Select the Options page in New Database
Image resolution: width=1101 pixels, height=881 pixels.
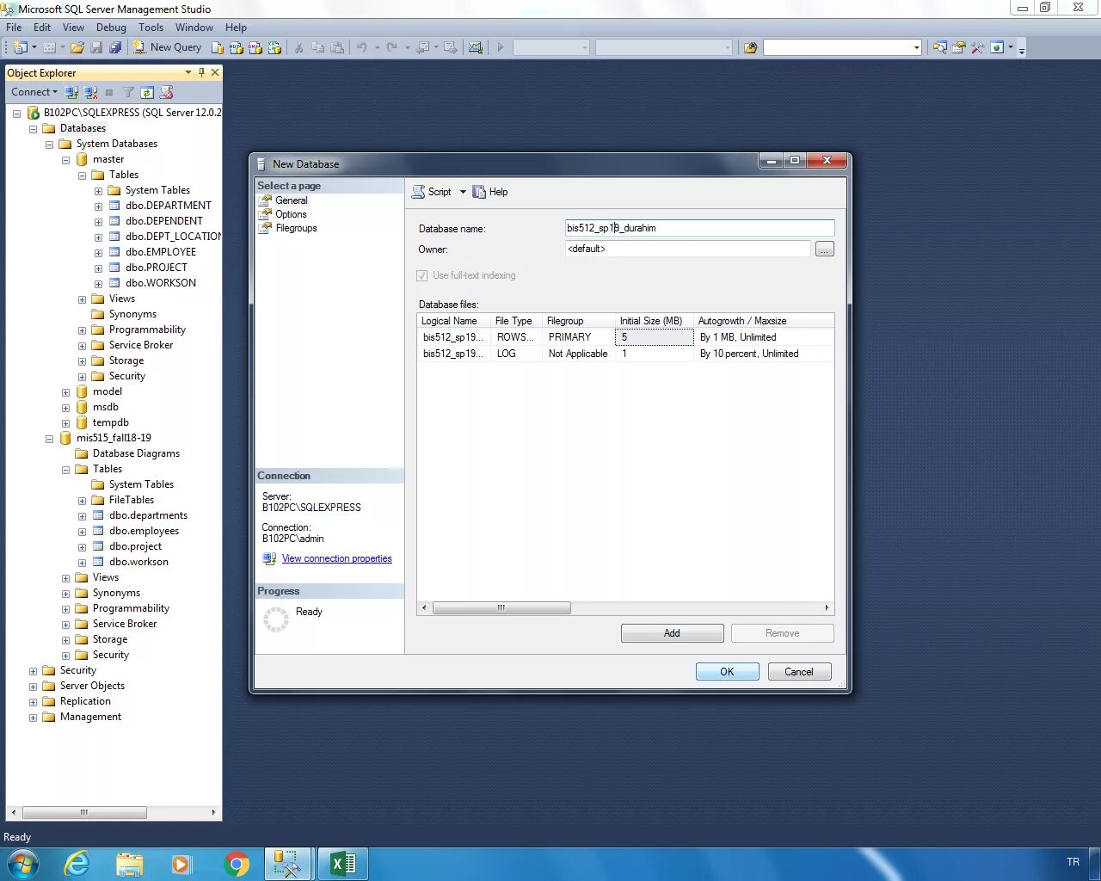coord(291,214)
